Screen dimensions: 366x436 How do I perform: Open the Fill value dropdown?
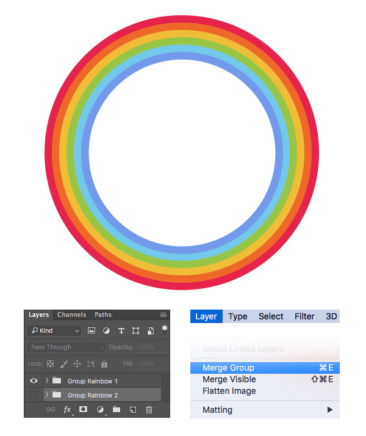coord(163,364)
